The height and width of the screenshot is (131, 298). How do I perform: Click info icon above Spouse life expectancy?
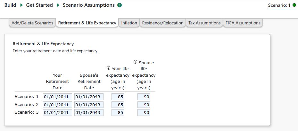135,62
